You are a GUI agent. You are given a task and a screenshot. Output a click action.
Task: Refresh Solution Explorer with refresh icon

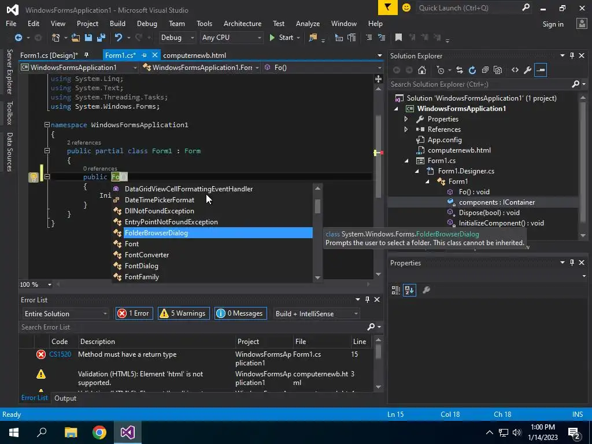472,70
